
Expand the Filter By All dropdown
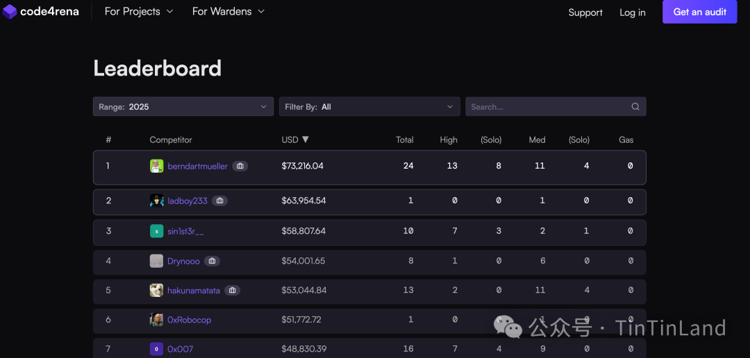[369, 107]
